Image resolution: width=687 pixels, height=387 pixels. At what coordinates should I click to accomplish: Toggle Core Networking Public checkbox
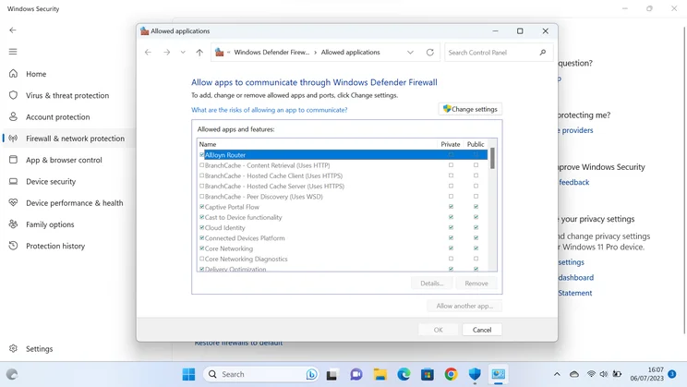[476, 248]
